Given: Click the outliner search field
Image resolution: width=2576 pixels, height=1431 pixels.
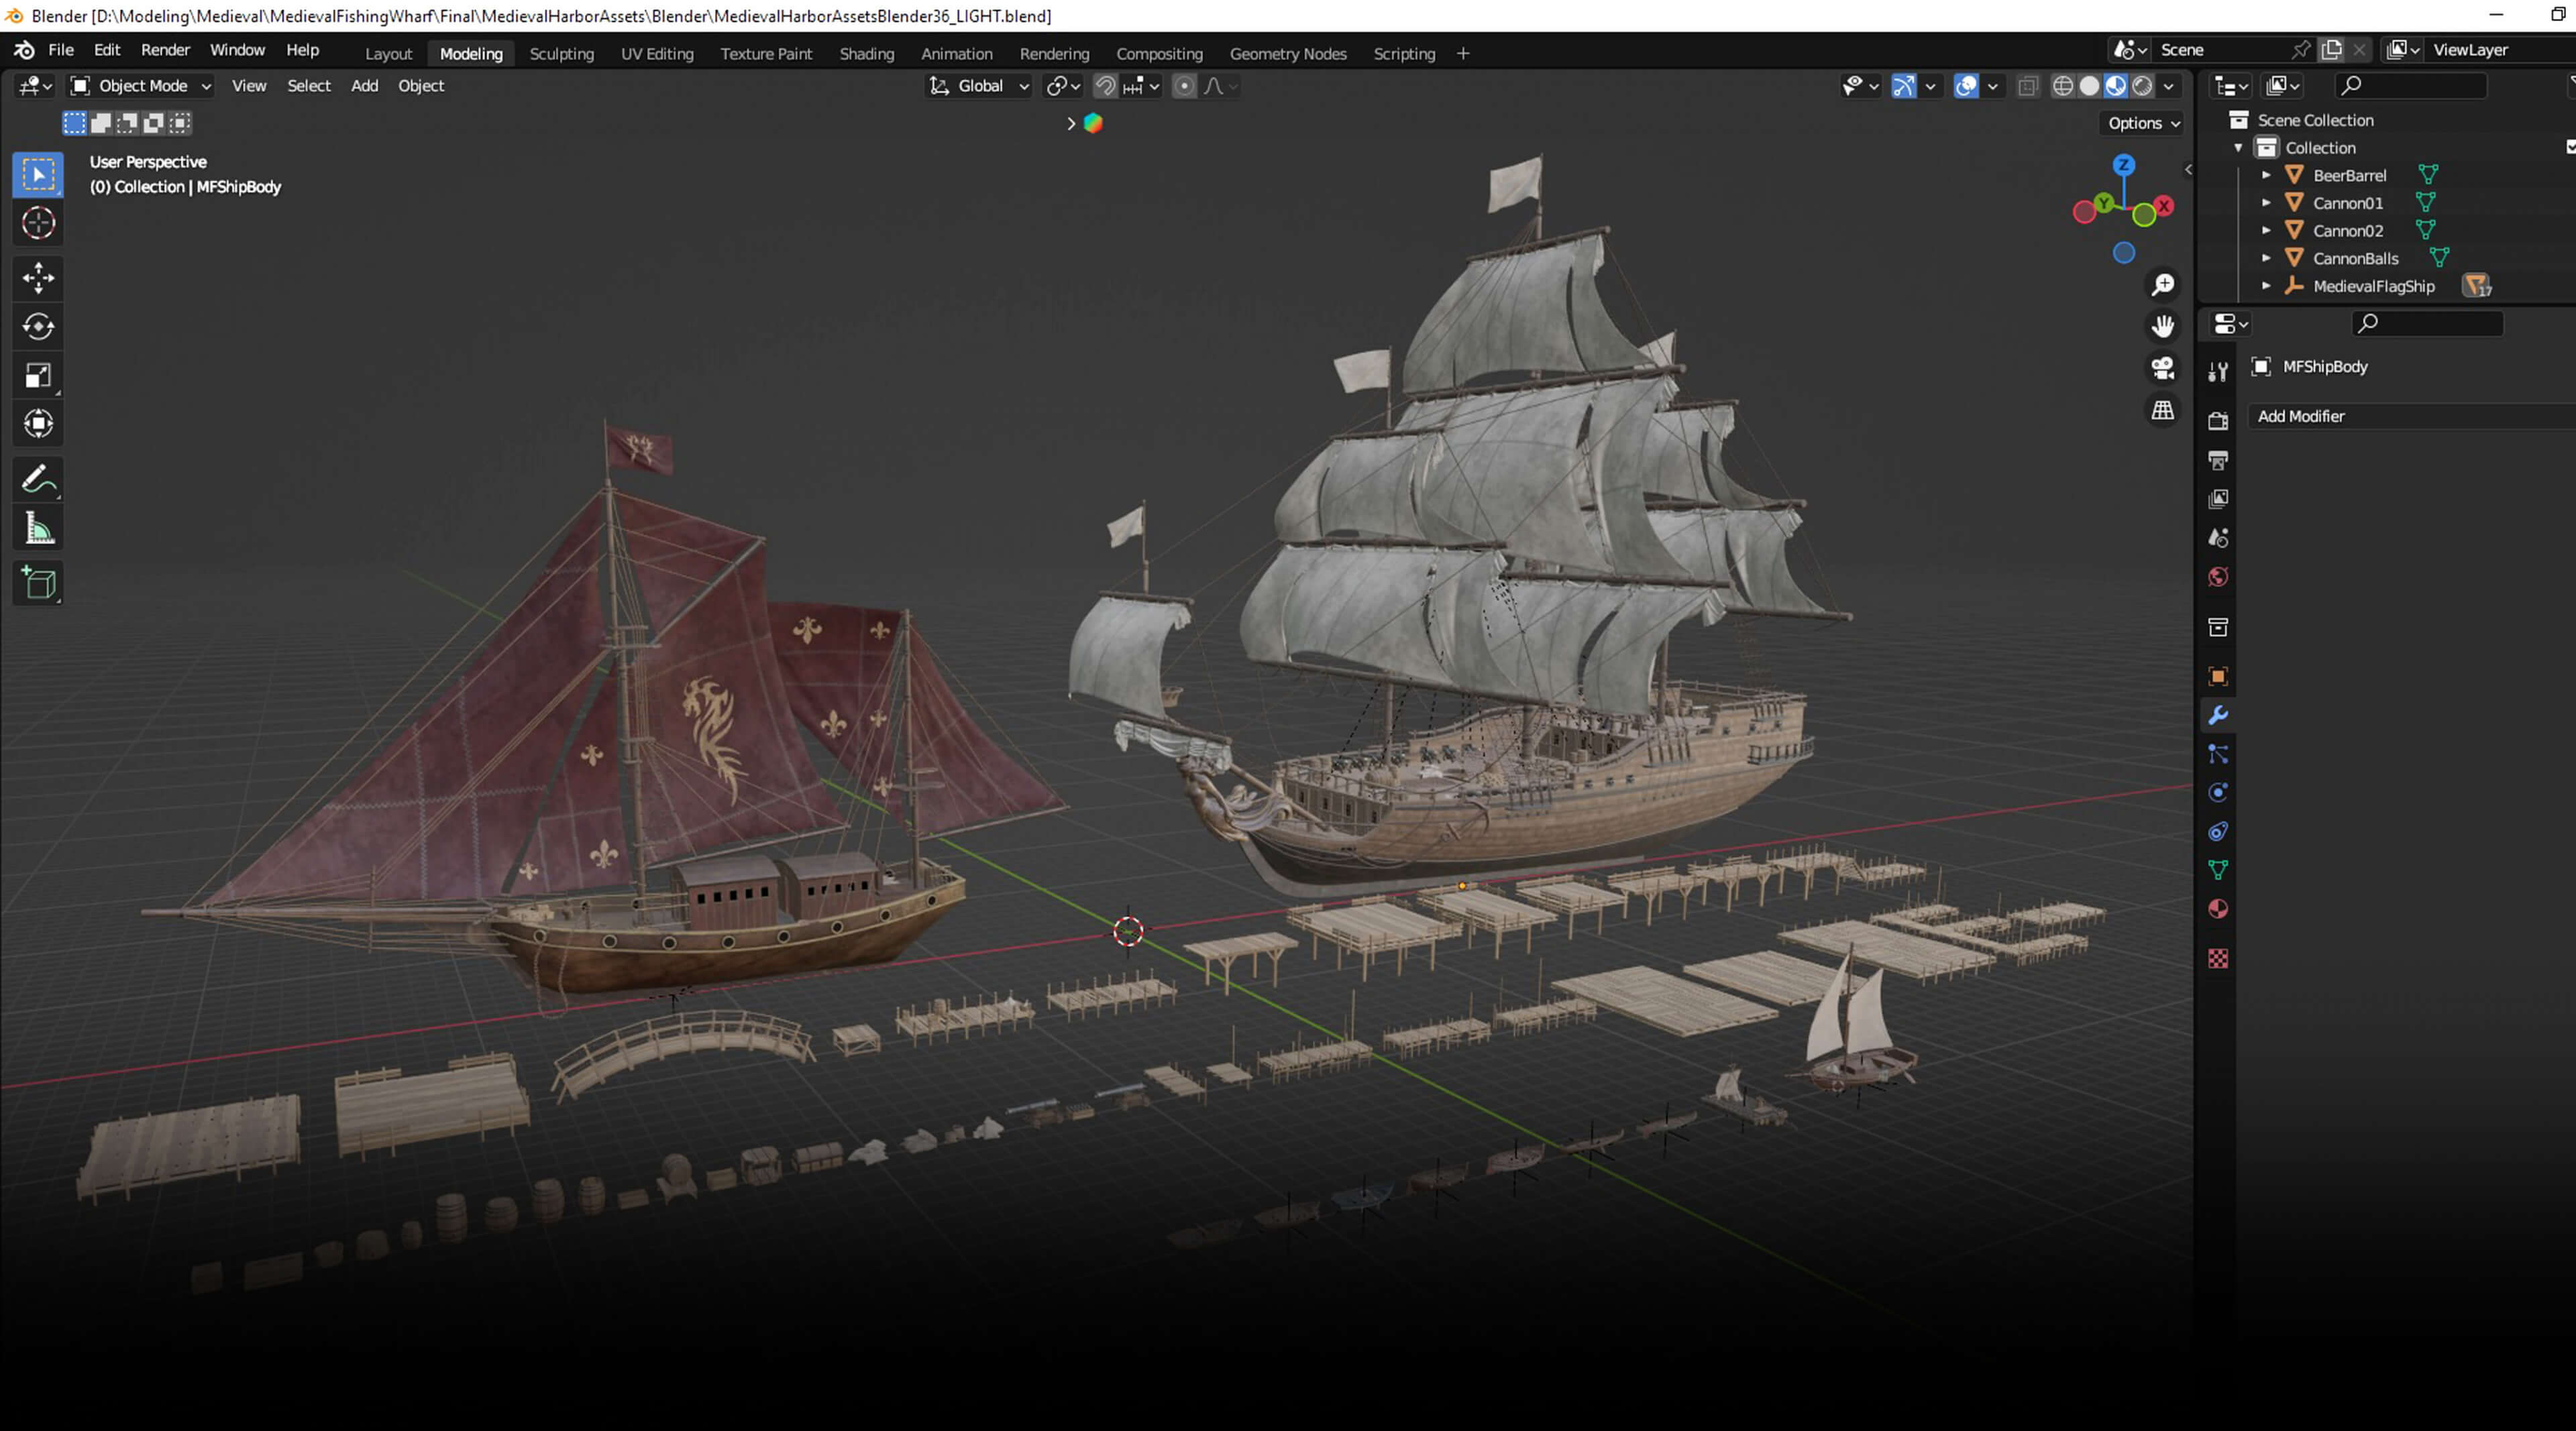Looking at the screenshot, I should coord(2411,86).
